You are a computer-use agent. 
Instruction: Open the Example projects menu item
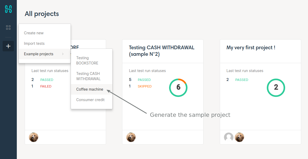point(39,54)
